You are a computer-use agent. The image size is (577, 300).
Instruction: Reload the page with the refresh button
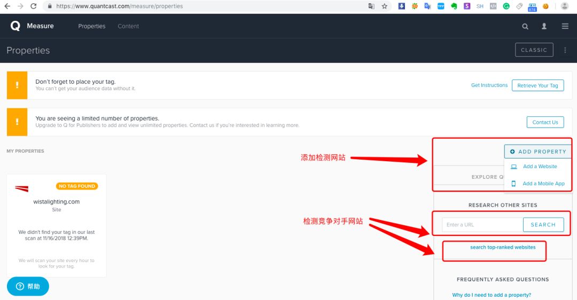(34, 6)
